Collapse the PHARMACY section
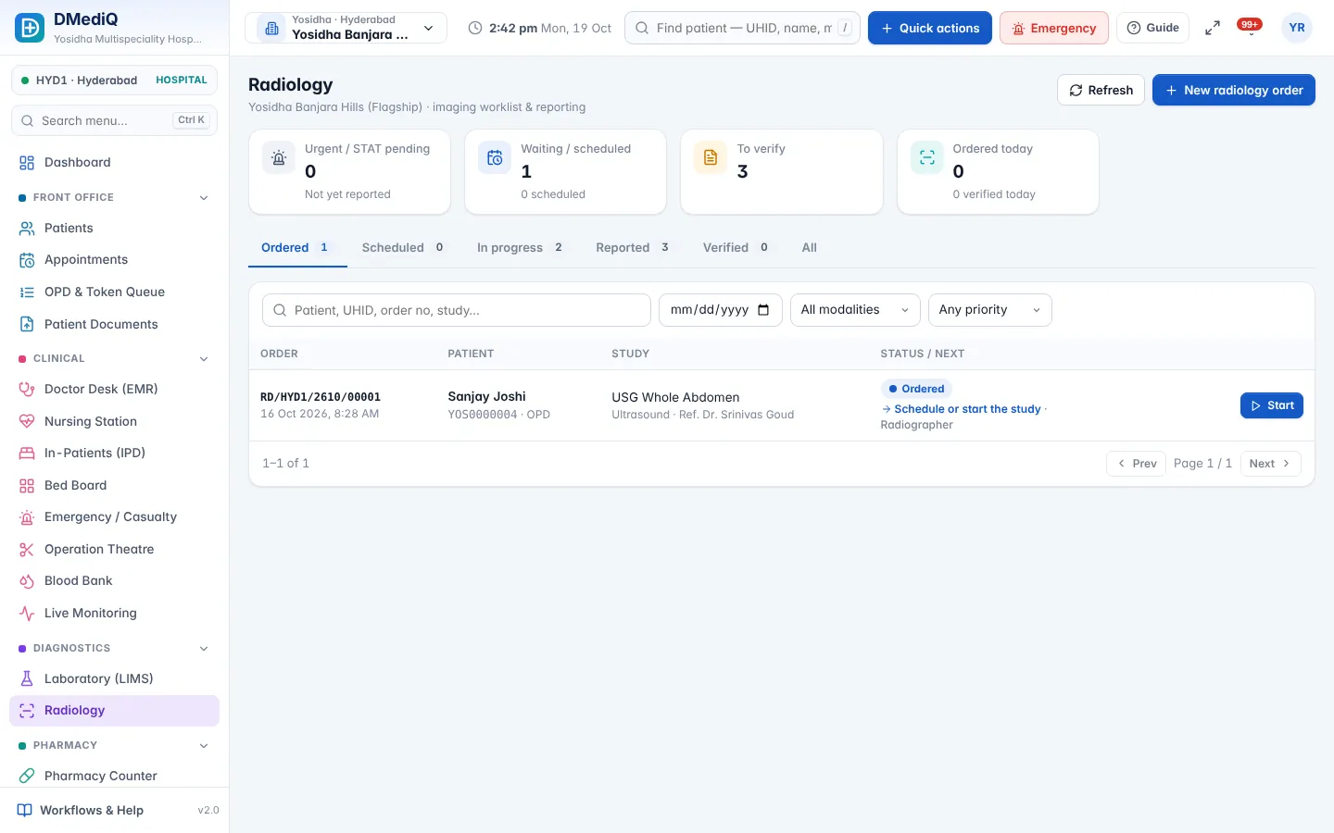Image resolution: width=1334 pixels, height=833 pixels. [x=114, y=746]
